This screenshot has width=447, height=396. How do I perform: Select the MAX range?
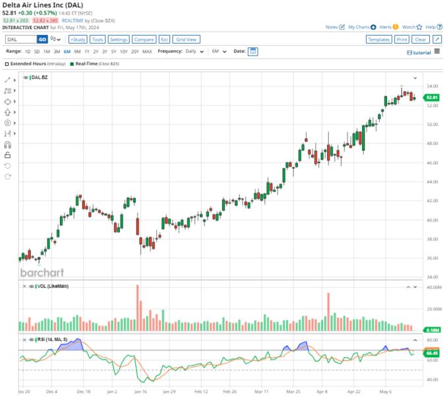click(147, 51)
